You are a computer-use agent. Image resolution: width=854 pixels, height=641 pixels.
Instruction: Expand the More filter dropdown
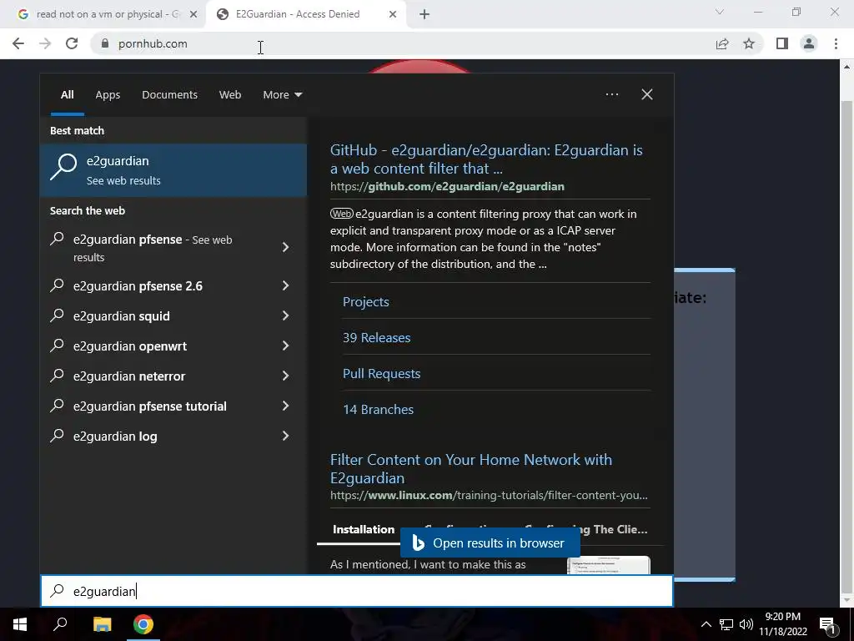pyautogui.click(x=282, y=95)
